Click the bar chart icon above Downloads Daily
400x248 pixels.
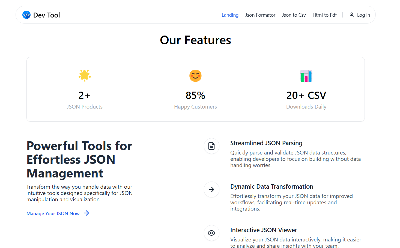[306, 76]
